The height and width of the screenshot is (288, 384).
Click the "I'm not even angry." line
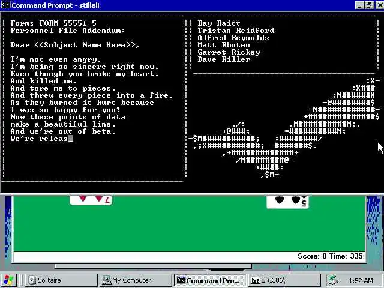click(x=56, y=59)
